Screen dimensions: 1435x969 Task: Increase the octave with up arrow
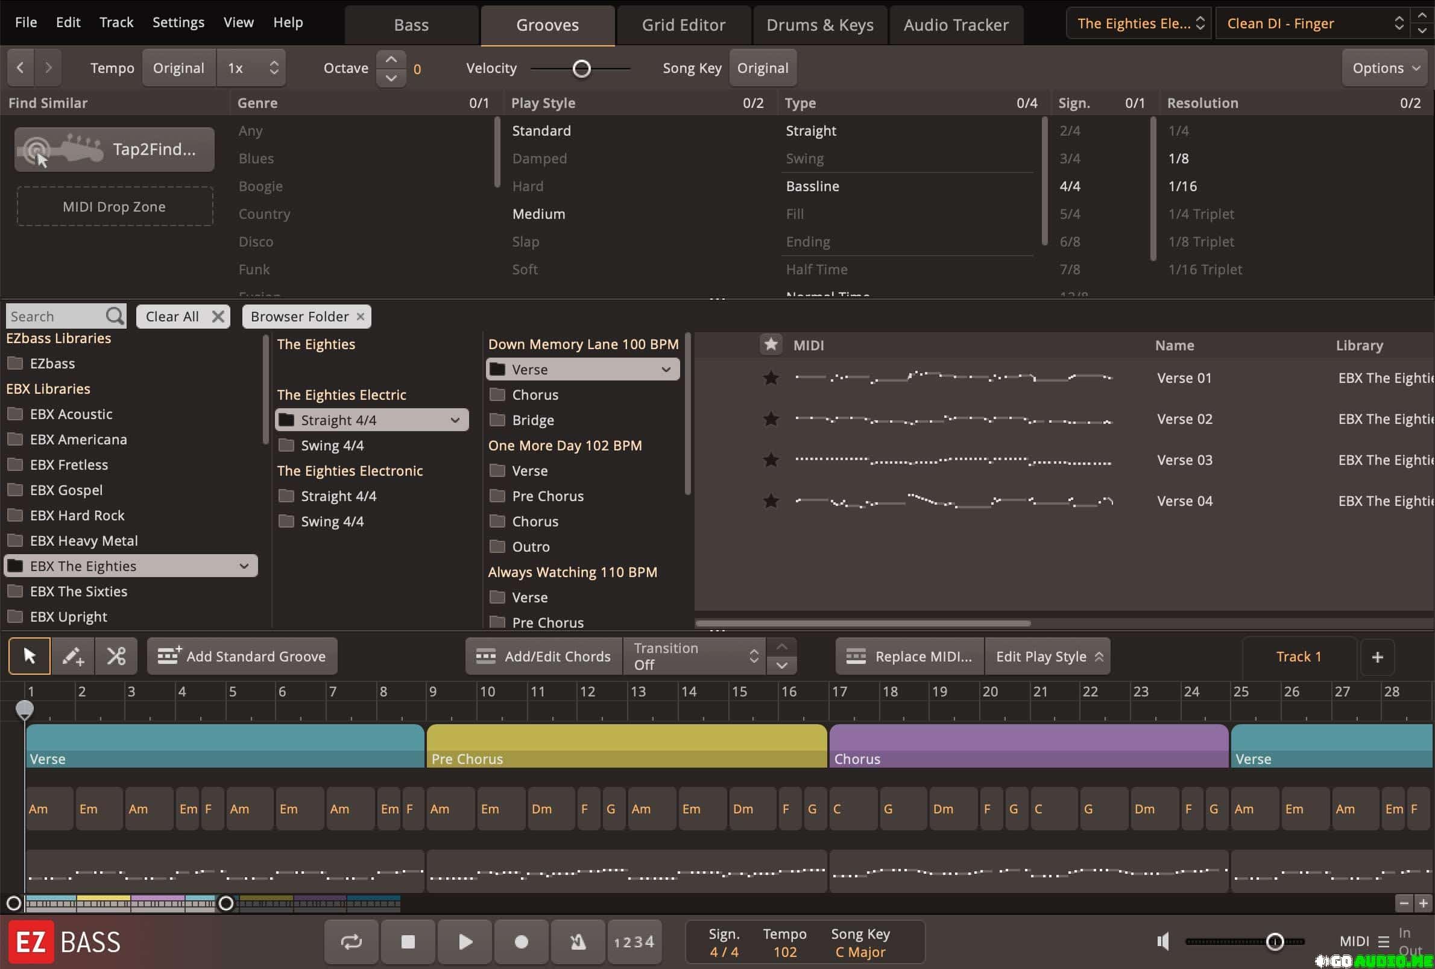391,59
